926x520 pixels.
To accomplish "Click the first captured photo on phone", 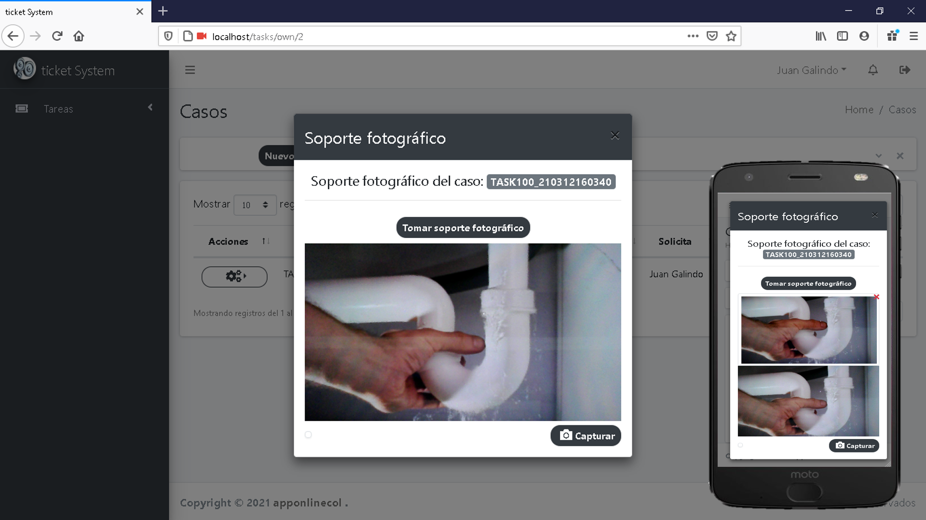I will [x=808, y=330].
